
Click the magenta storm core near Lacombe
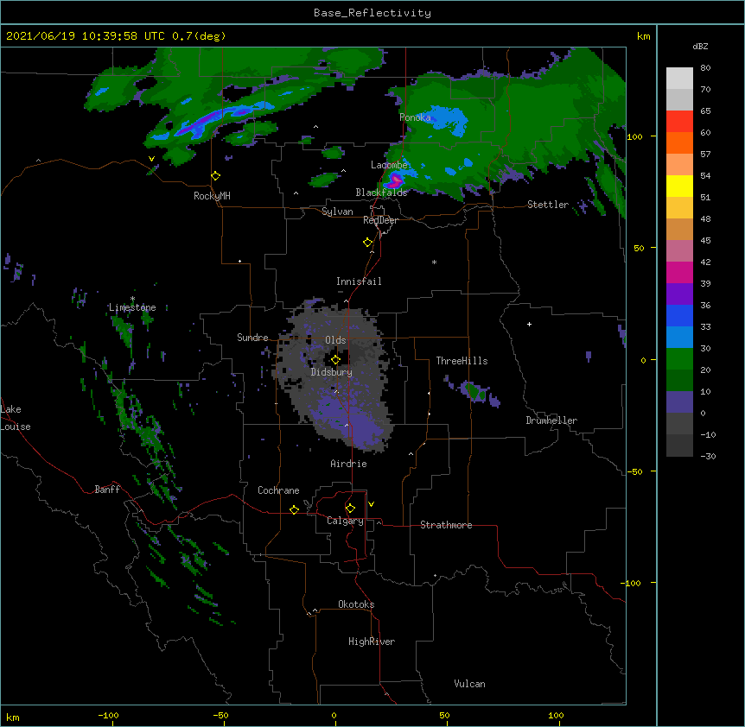(x=395, y=180)
